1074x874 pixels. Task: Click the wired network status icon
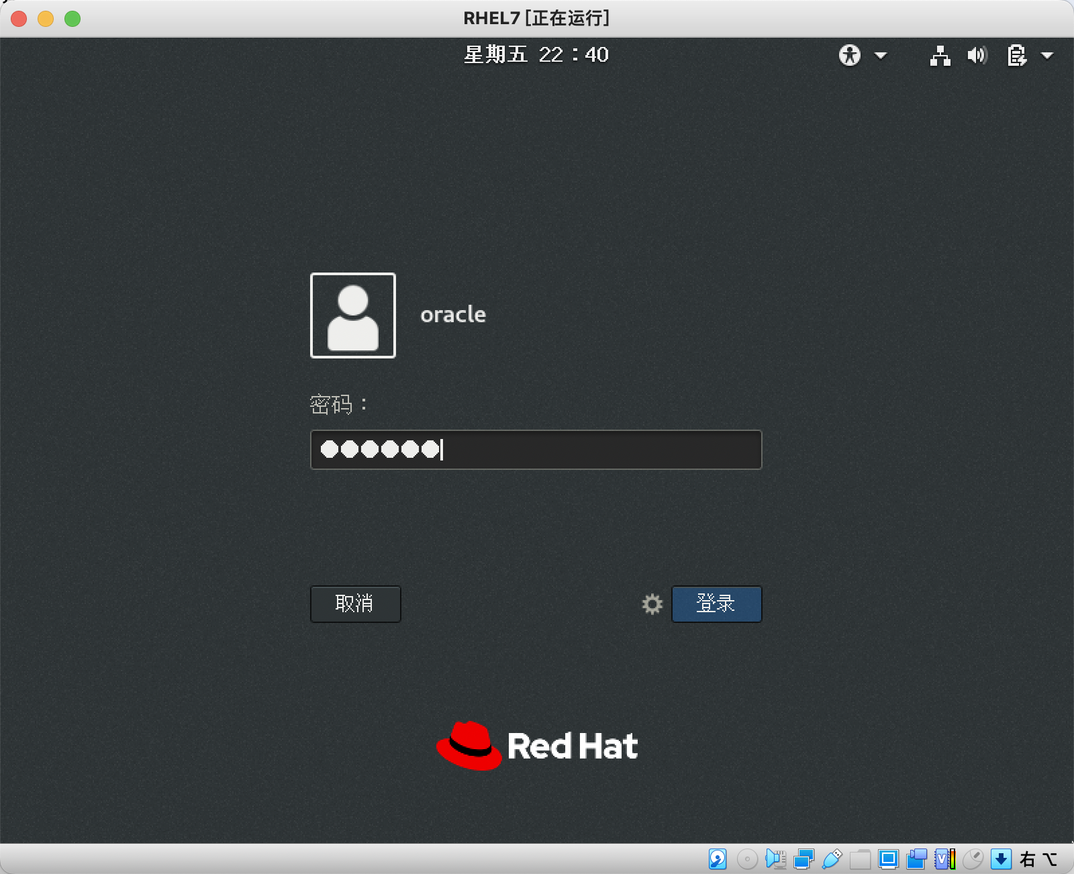pos(940,55)
